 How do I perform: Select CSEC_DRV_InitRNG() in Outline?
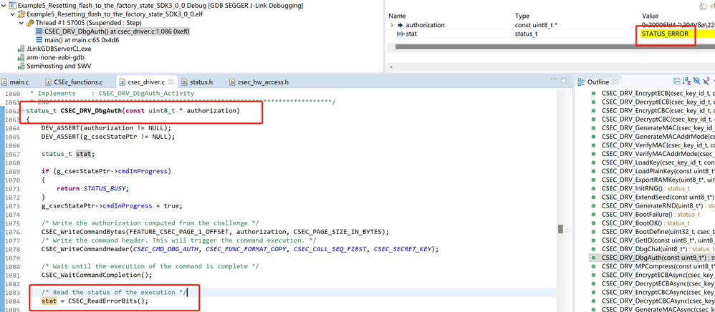[x=646, y=188]
